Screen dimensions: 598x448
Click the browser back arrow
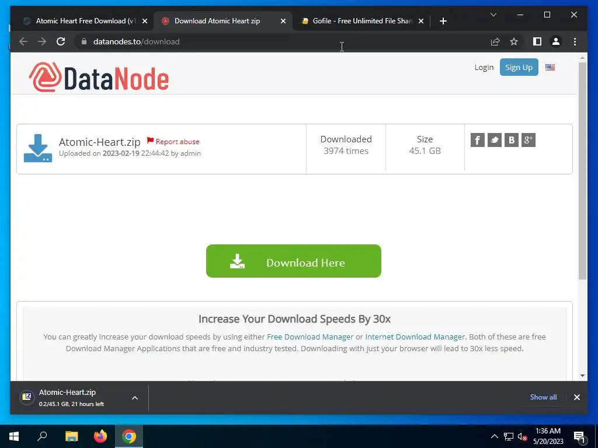coord(23,41)
